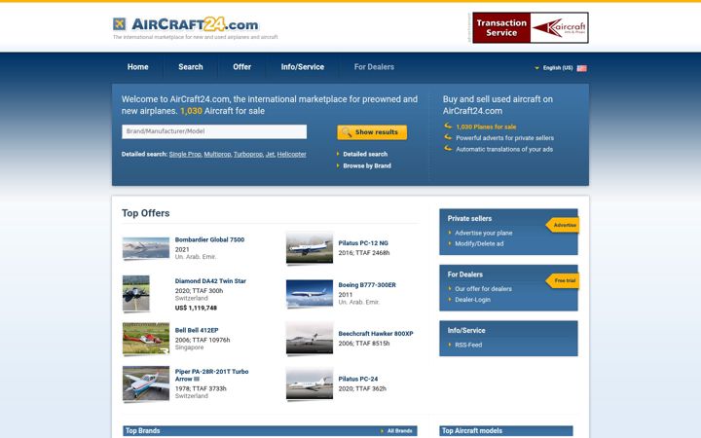The height and width of the screenshot is (438, 701).
Task: Open the Dealer-Login link
Action: pyautogui.click(x=472, y=300)
